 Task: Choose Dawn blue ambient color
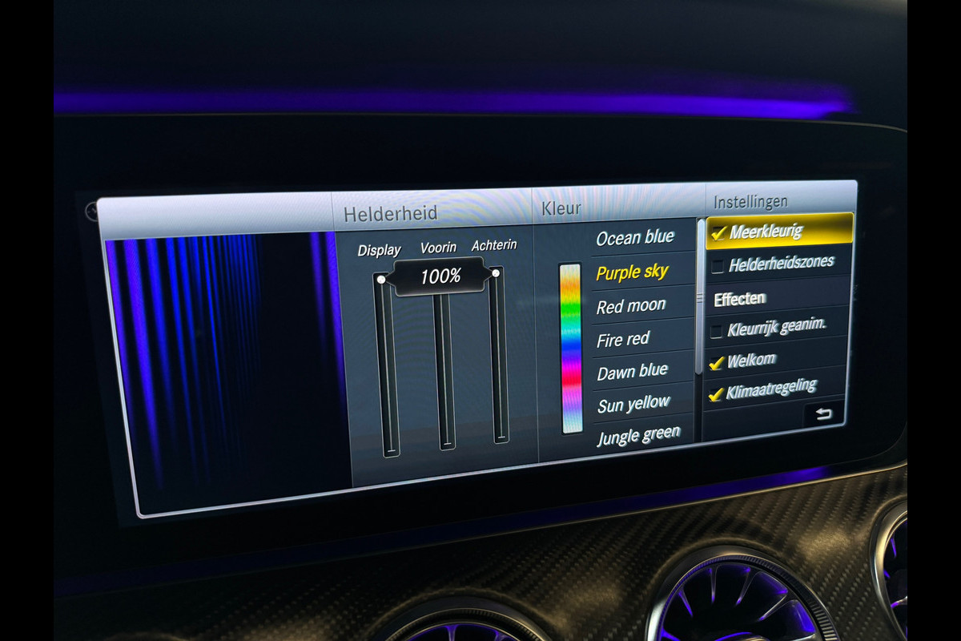[633, 373]
